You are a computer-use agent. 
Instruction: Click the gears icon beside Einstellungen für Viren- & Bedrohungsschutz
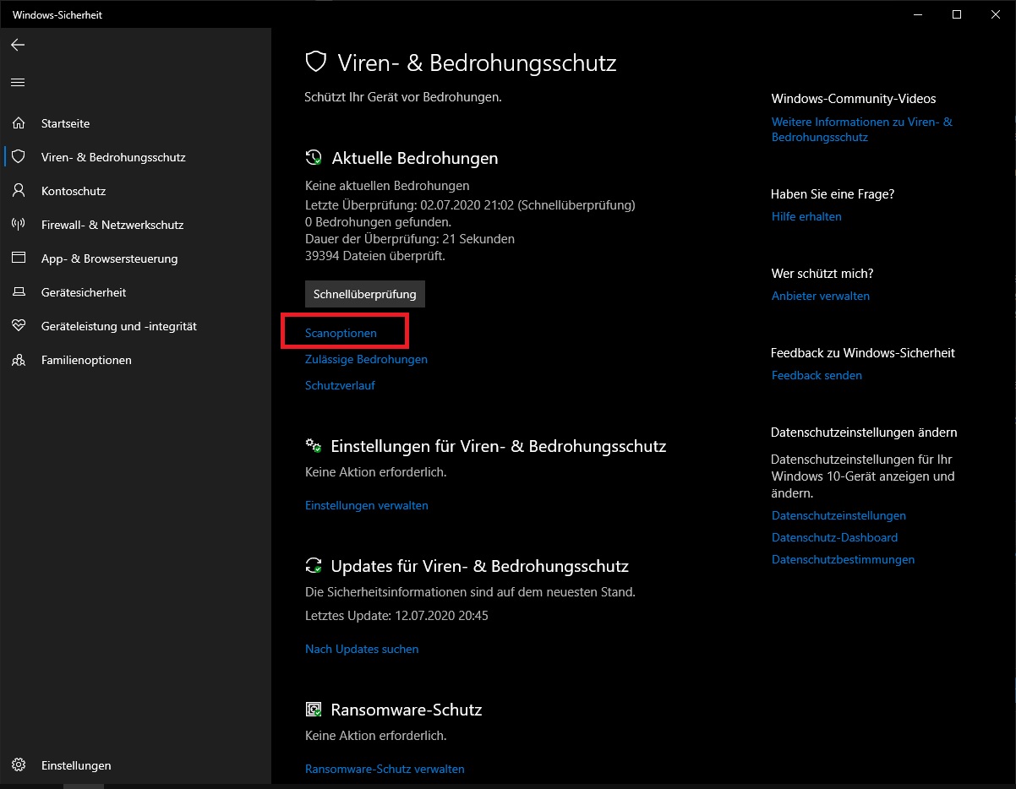[314, 445]
